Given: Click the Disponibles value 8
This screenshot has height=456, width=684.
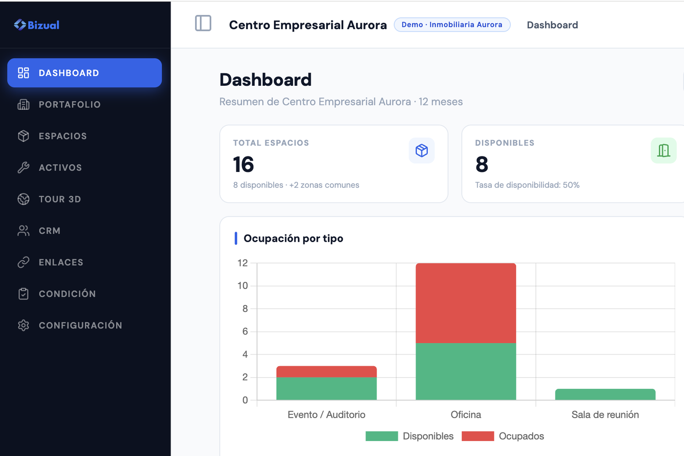Looking at the screenshot, I should [x=482, y=164].
